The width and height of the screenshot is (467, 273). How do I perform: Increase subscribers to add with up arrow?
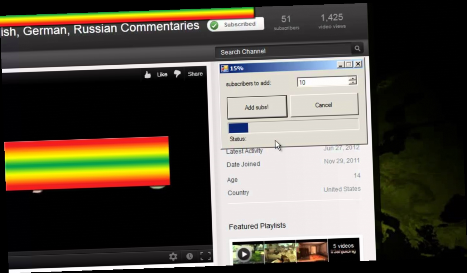[x=353, y=79]
